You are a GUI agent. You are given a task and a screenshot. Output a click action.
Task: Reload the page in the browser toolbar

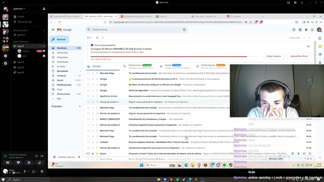pyautogui.click(x=59, y=22)
